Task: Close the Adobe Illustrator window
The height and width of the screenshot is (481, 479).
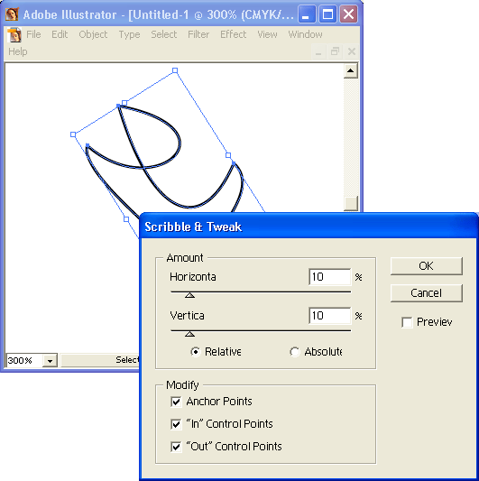Action: point(348,14)
